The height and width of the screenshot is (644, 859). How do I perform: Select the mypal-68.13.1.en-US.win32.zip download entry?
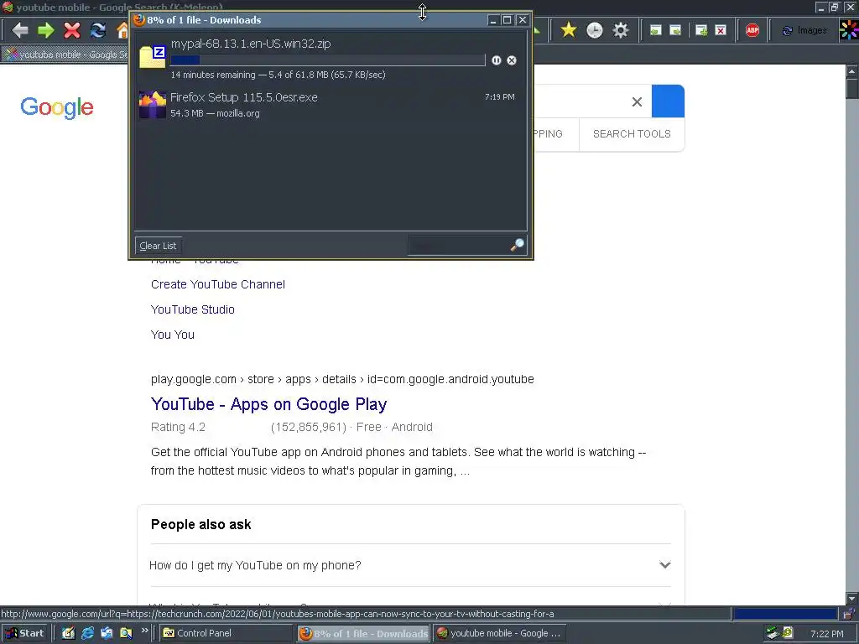(x=331, y=59)
